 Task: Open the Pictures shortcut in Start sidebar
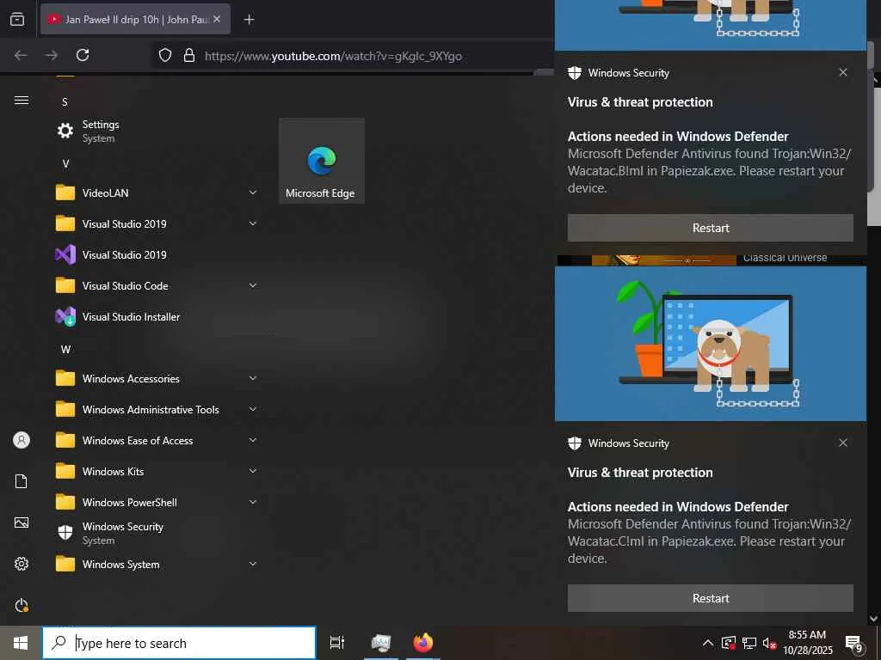point(22,522)
